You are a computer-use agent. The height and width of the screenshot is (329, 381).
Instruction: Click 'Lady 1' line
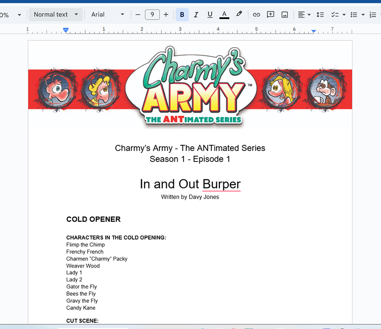tap(74, 273)
